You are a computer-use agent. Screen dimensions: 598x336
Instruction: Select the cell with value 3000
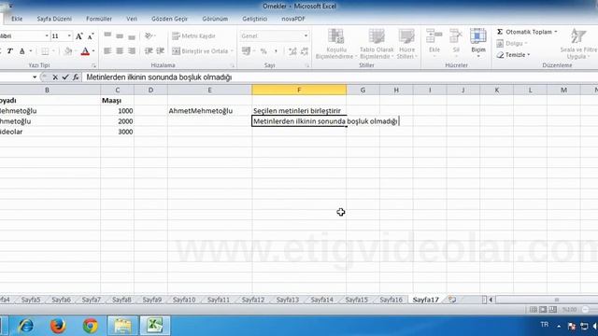(x=117, y=132)
